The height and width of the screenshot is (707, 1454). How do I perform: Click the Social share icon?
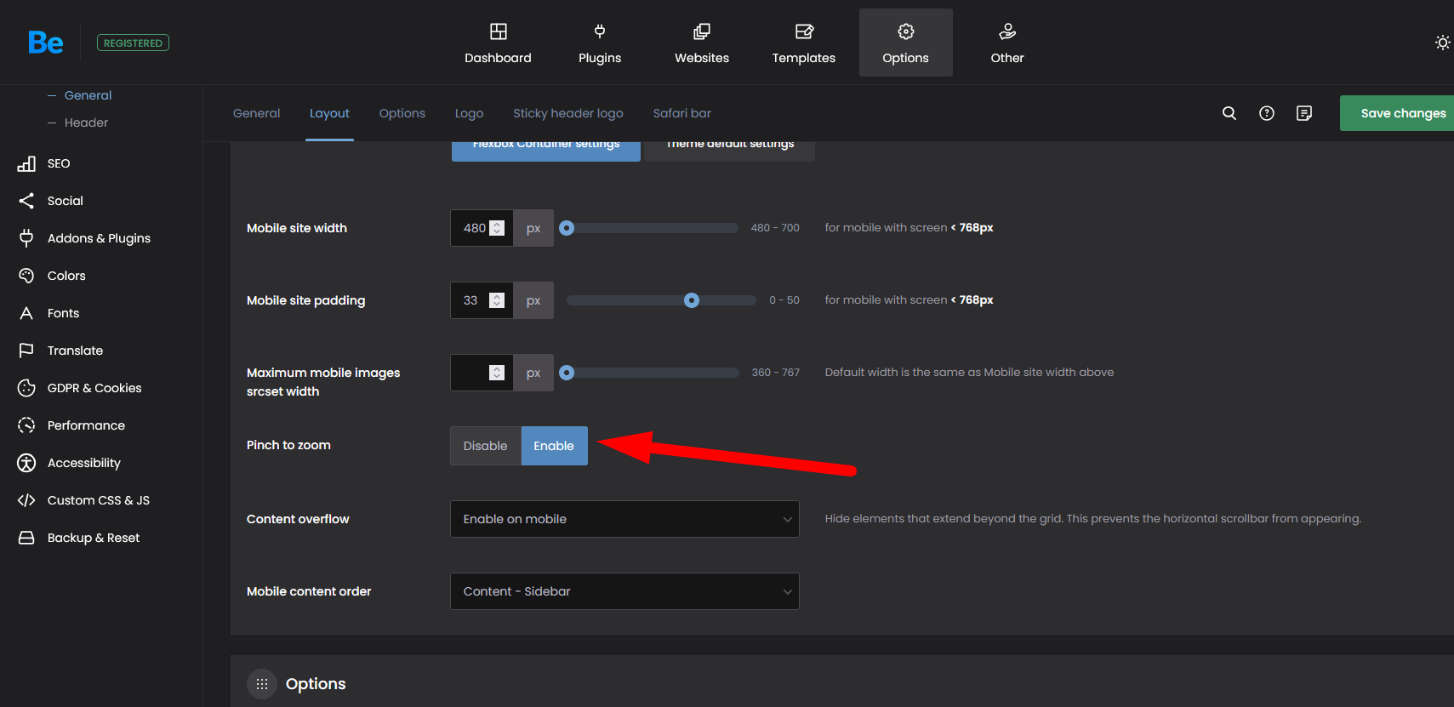[26, 201]
